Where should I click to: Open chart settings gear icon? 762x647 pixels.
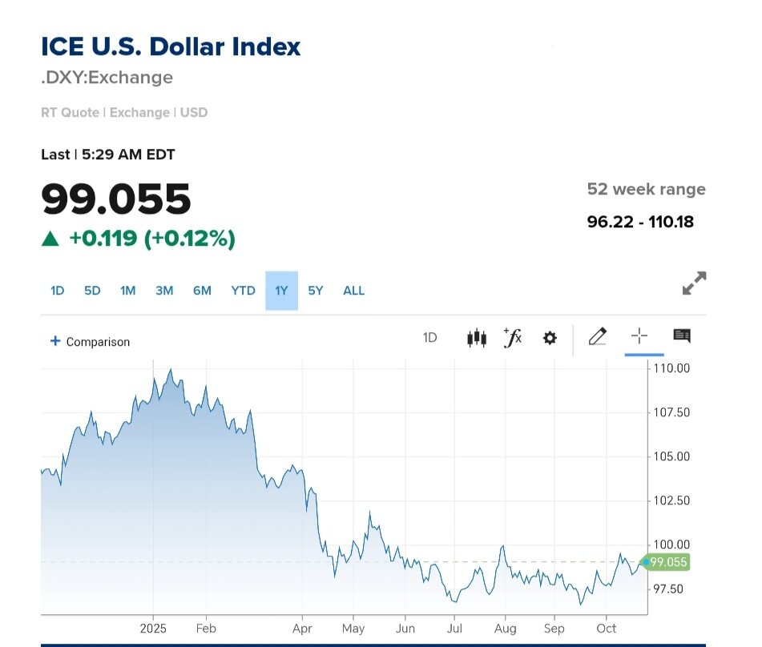click(550, 338)
